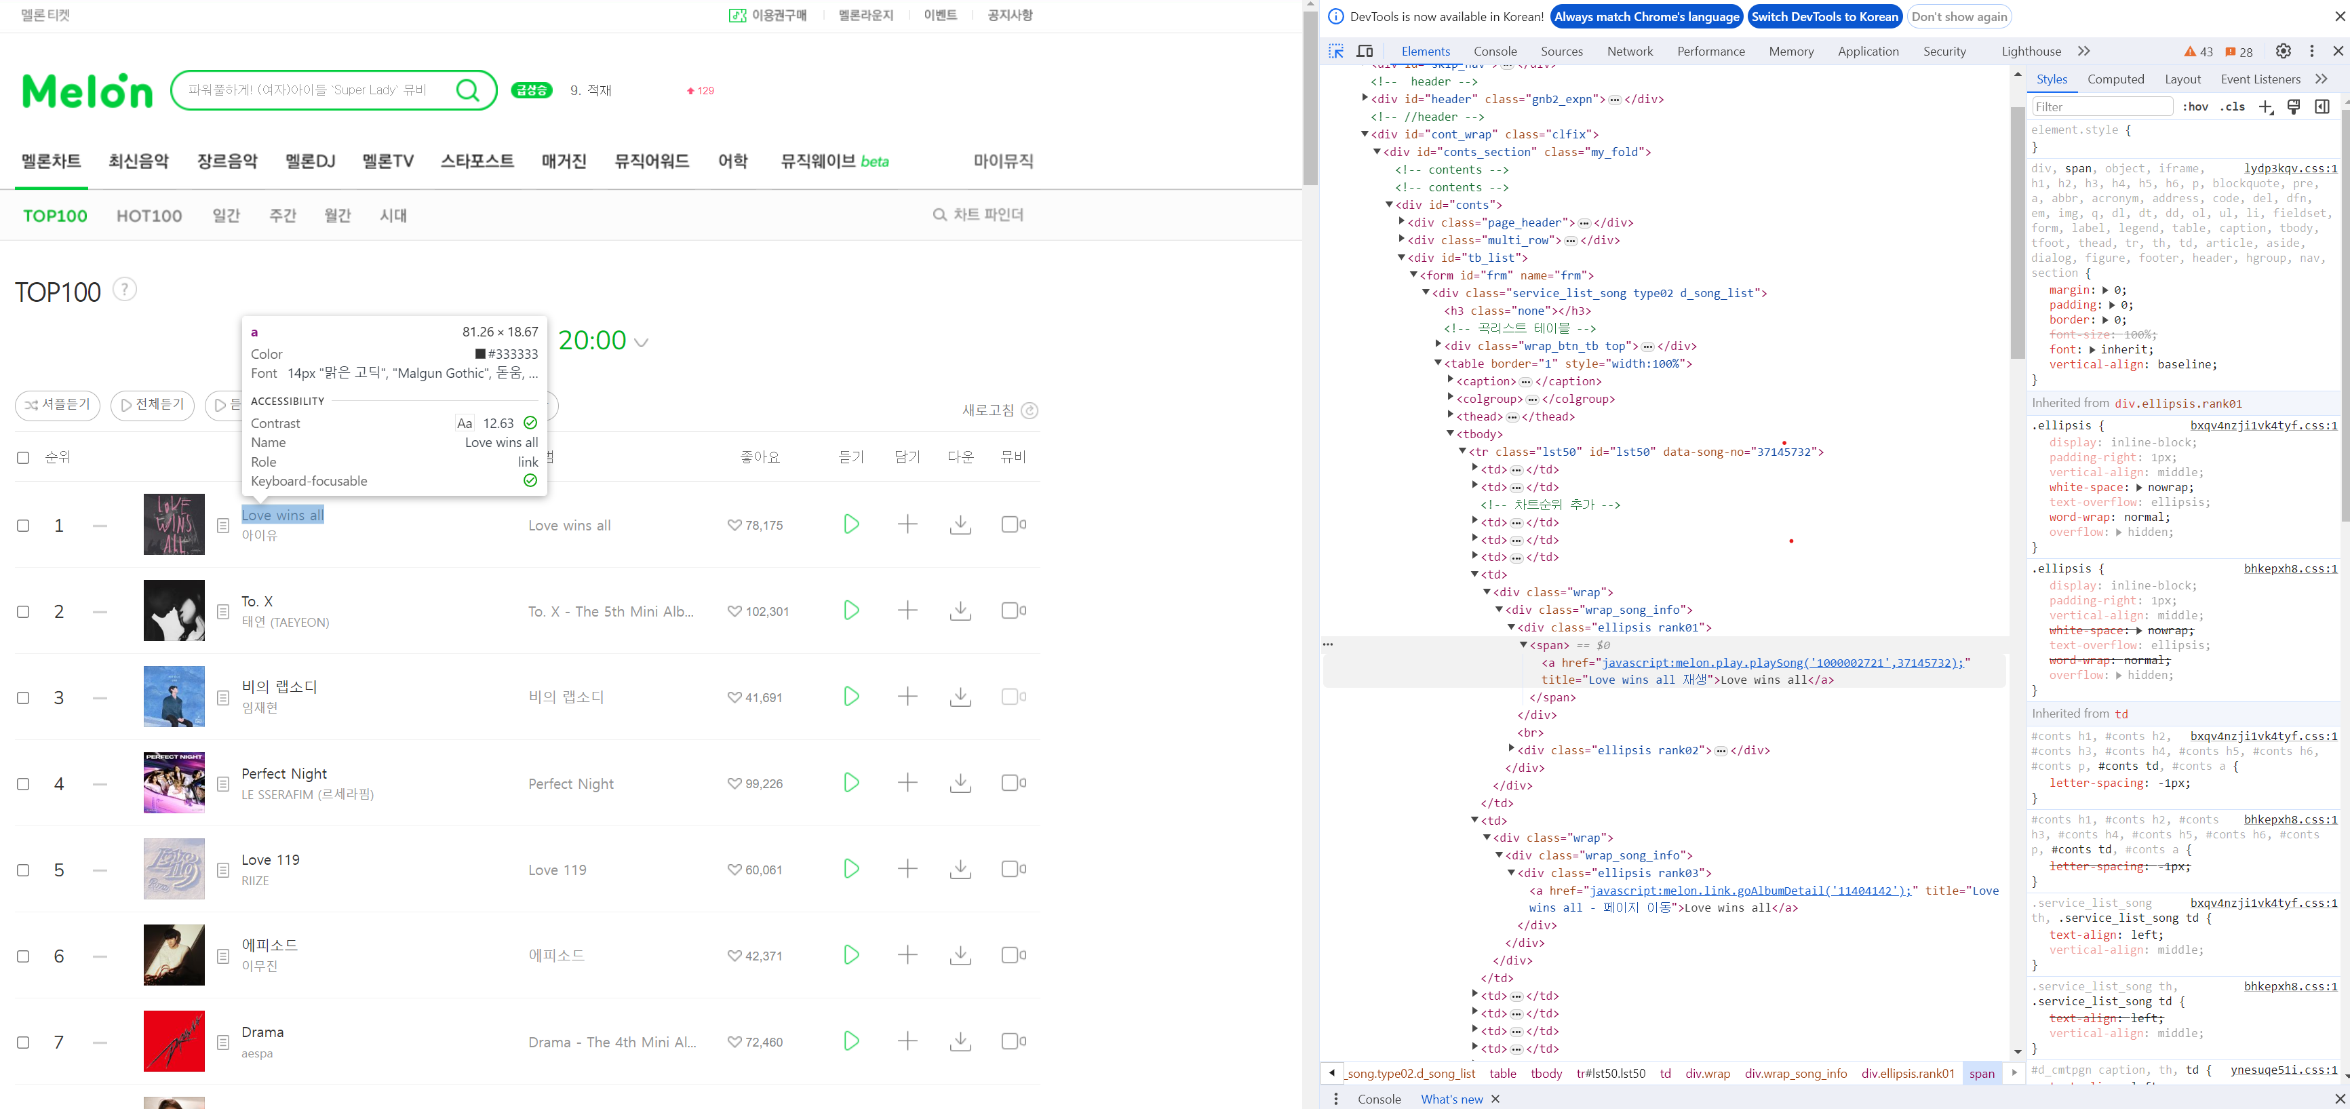
Task: Like the Love wins all heart icon
Action: [x=733, y=525]
